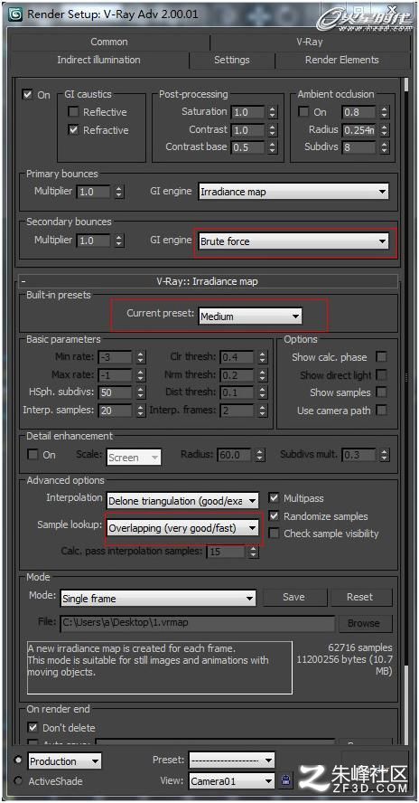Adjust Secondary bounces Multiplier spinner
419x803 pixels.
click(118, 241)
